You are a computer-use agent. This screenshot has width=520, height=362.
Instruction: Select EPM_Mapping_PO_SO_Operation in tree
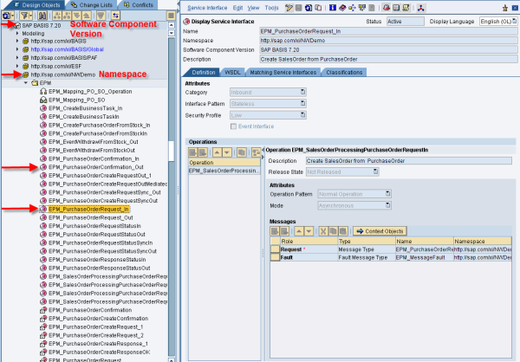click(90, 92)
